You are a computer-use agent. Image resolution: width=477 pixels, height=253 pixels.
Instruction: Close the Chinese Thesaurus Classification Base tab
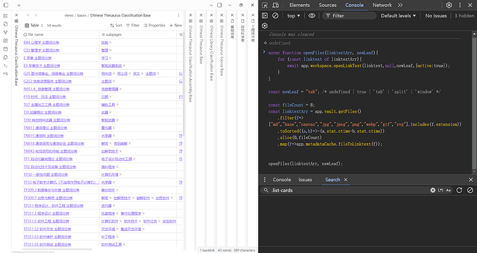pos(17,15)
